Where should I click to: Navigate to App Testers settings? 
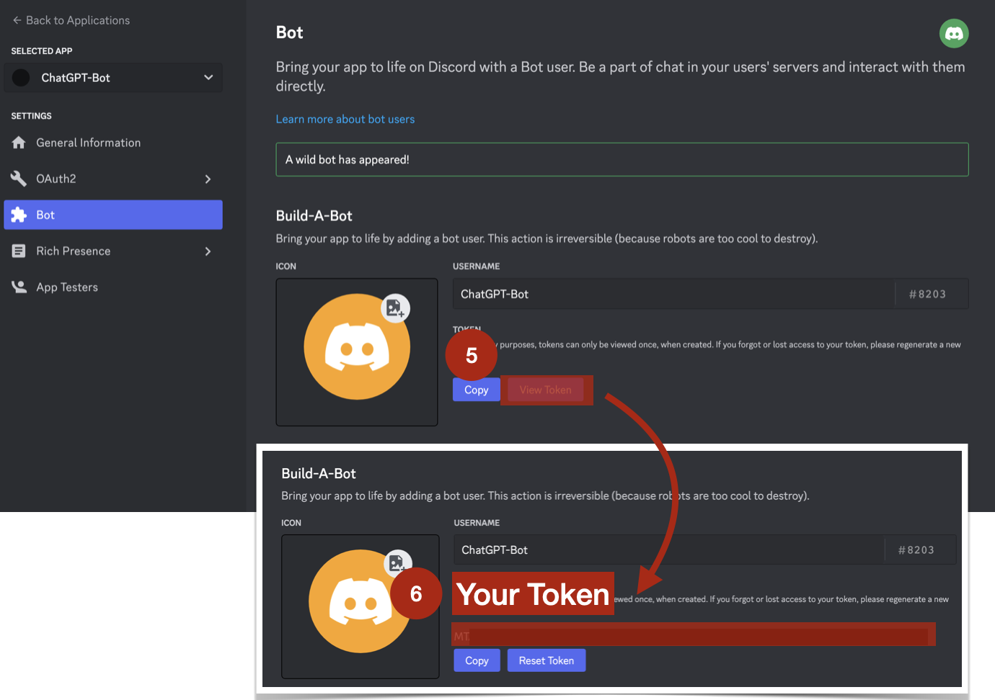(67, 287)
